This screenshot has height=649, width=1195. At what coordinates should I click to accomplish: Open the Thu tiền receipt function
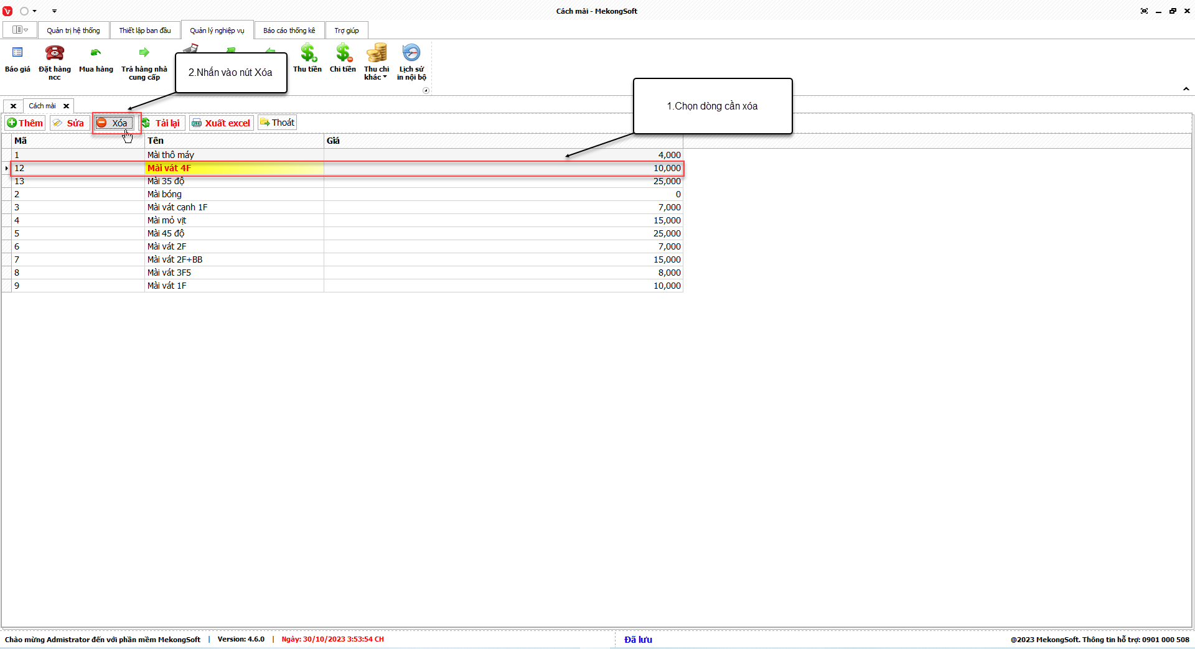307,59
